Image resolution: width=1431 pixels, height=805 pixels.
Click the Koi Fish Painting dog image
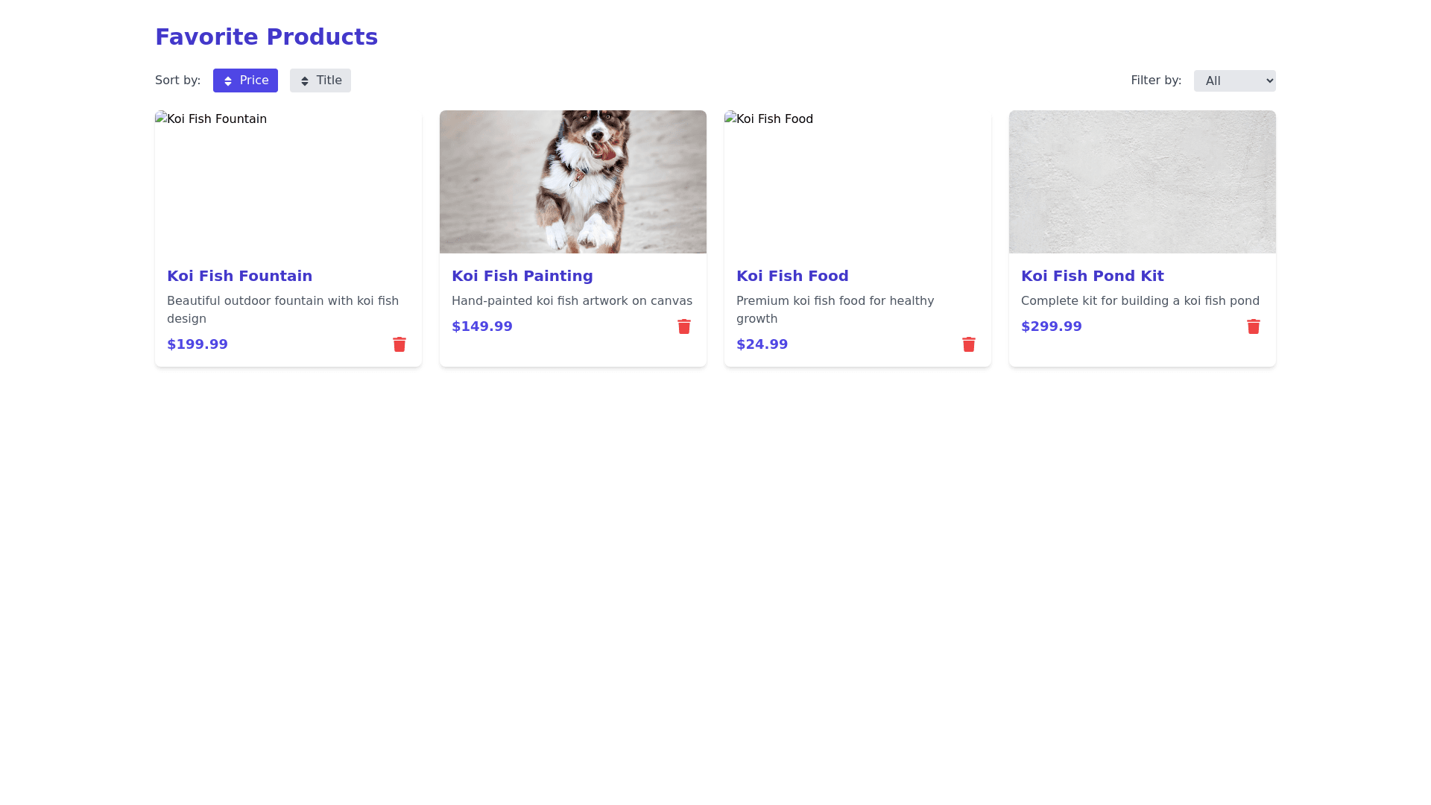(572, 182)
